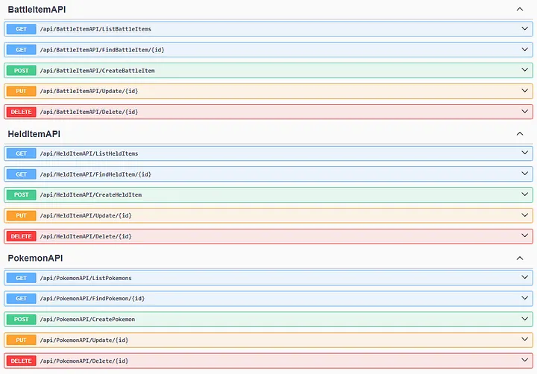Viewport: 537px width, 374px height.
Task: Select path /api/BattleItemAPI/ListBattleItems
Action: click(x=95, y=29)
